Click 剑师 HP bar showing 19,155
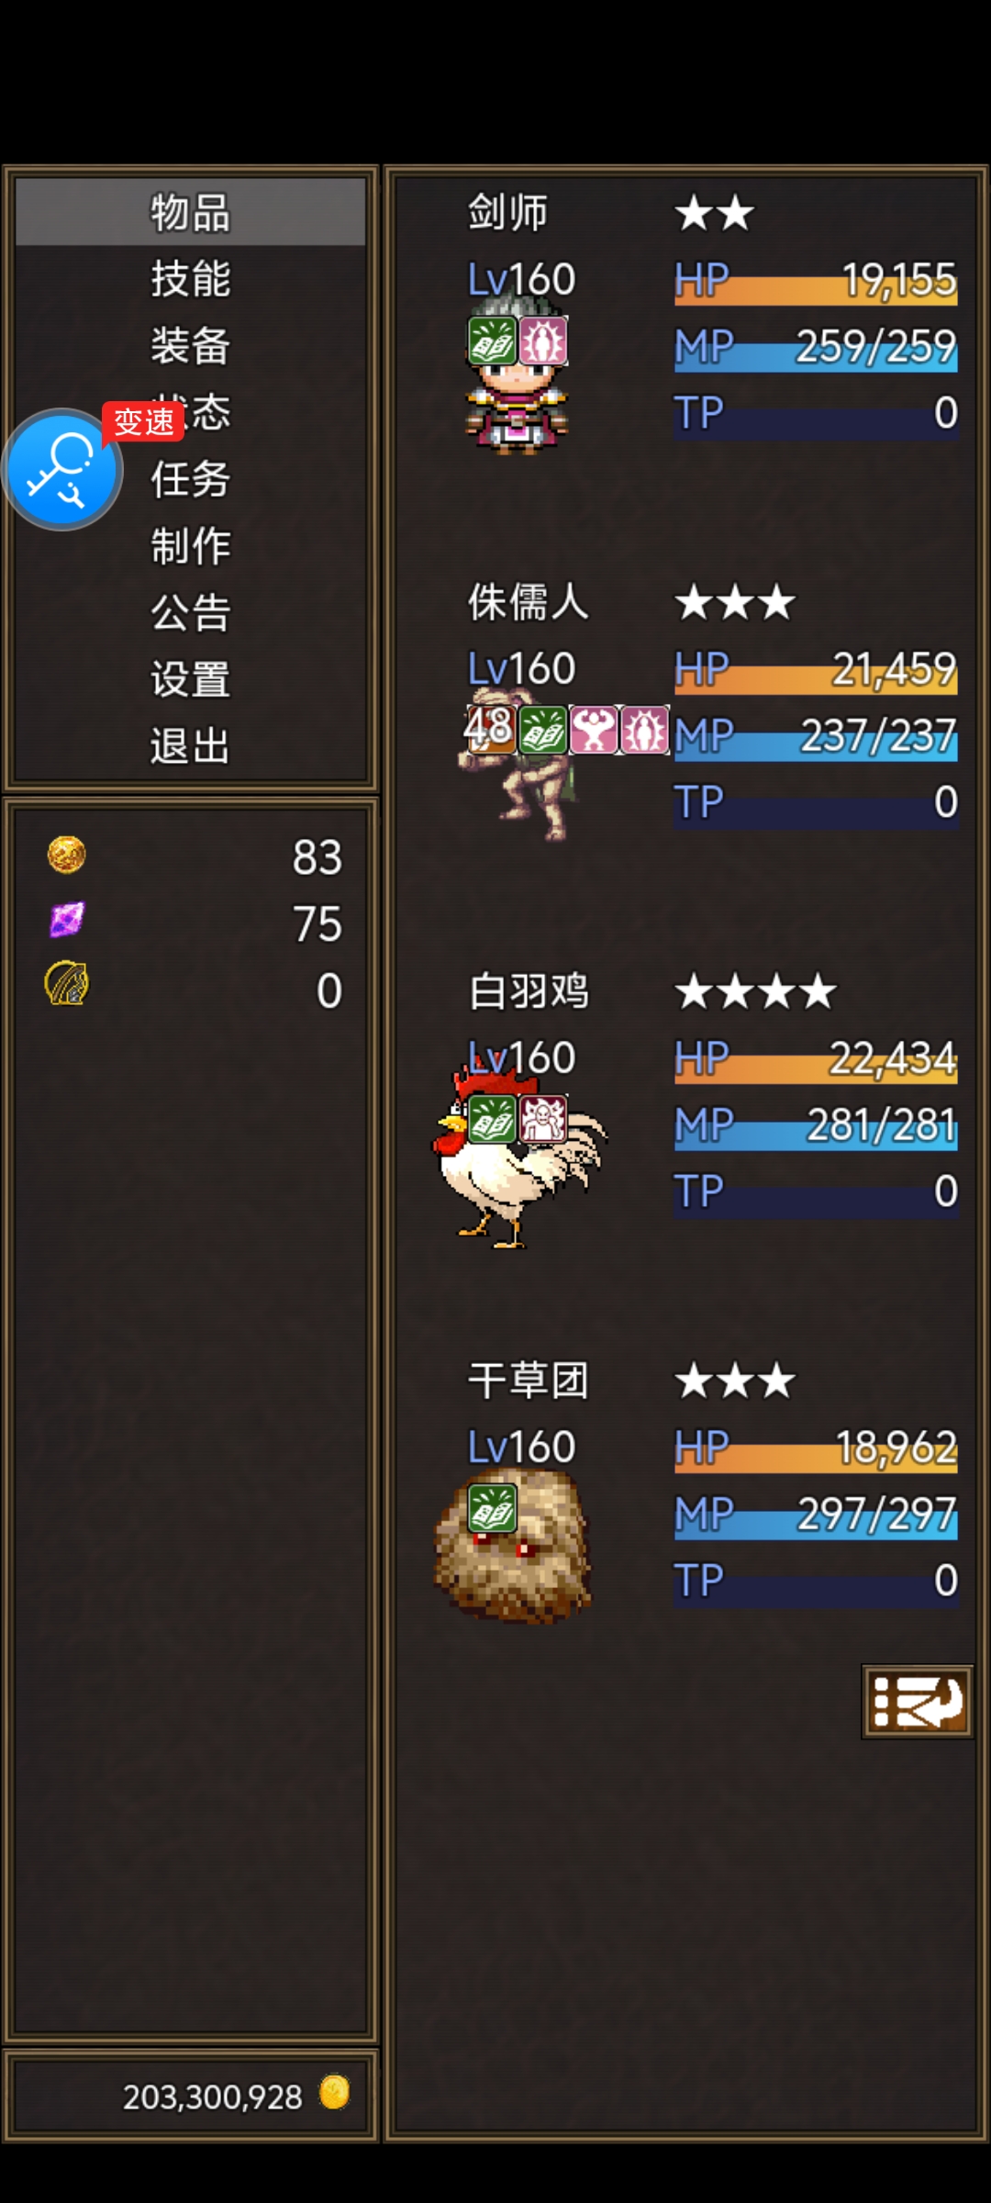The height and width of the screenshot is (2203, 991). tap(816, 281)
